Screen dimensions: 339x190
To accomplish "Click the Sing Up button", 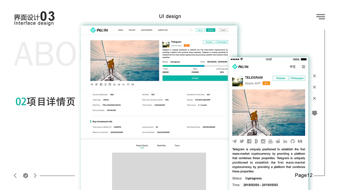I will [211, 30].
